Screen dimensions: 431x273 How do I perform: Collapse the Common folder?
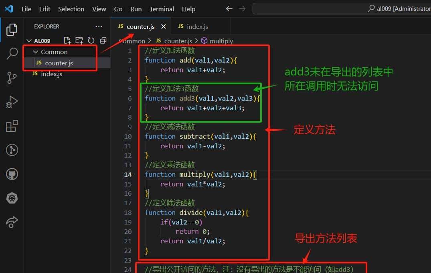[36, 52]
